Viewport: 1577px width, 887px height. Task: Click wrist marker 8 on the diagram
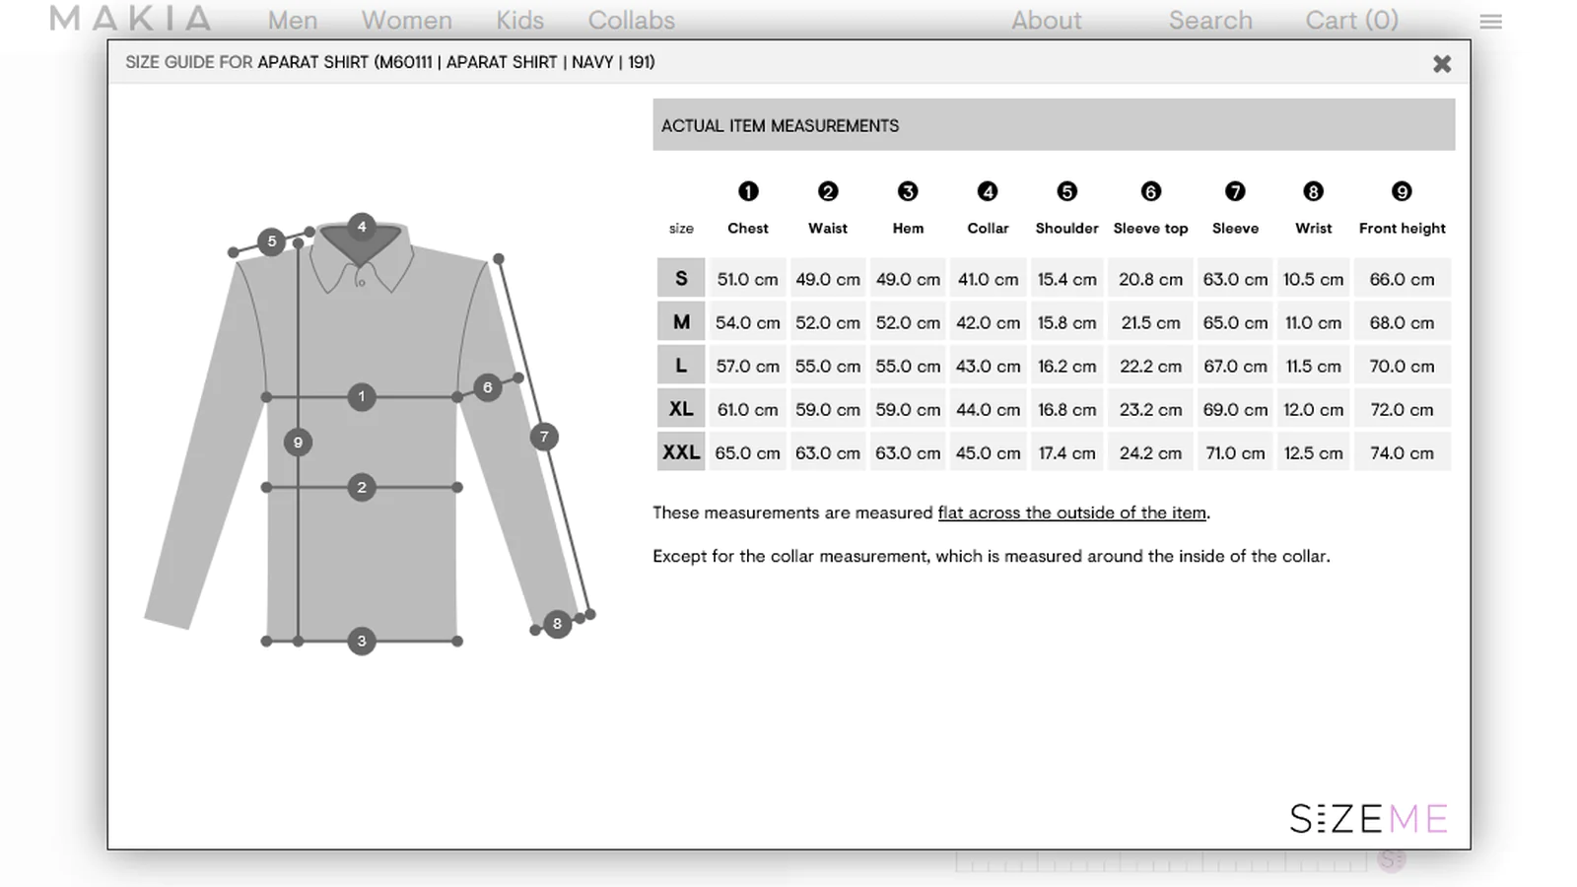[557, 623]
